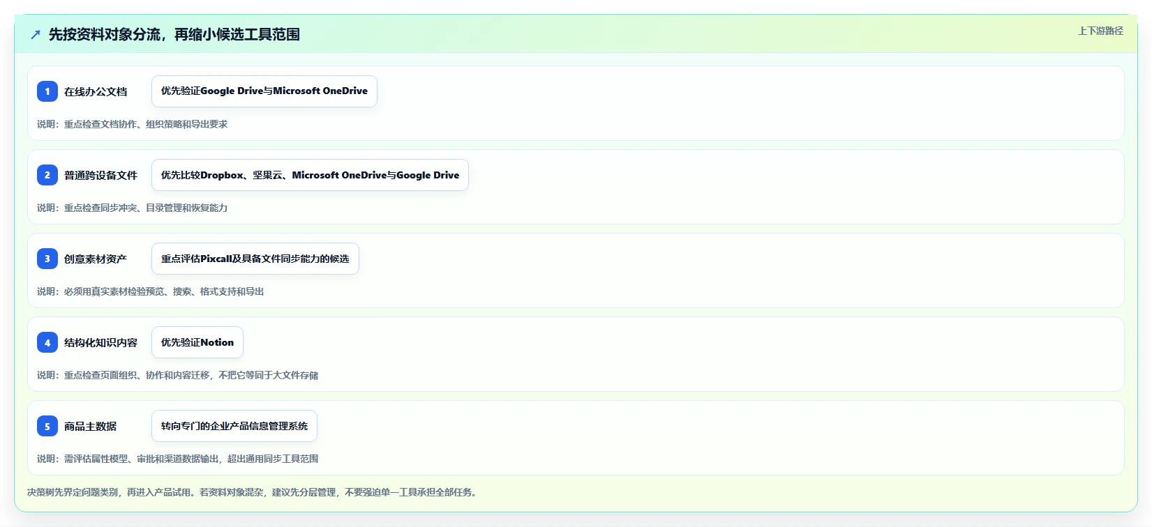Click the number 1 badge for 在线办公文档

click(x=47, y=91)
